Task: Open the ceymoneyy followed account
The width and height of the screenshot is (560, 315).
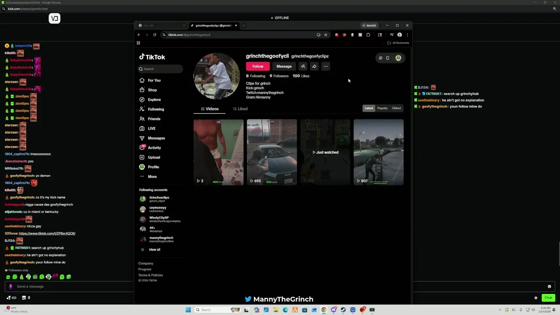Action: pyautogui.click(x=157, y=209)
